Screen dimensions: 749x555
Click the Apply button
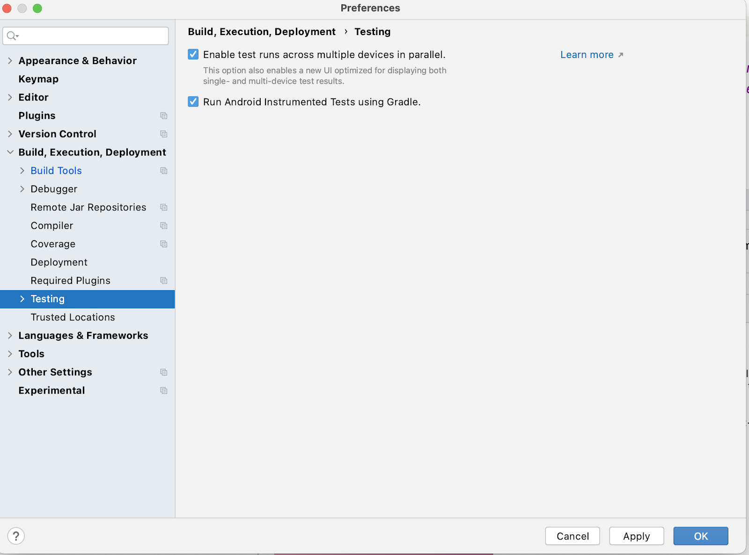(x=637, y=536)
